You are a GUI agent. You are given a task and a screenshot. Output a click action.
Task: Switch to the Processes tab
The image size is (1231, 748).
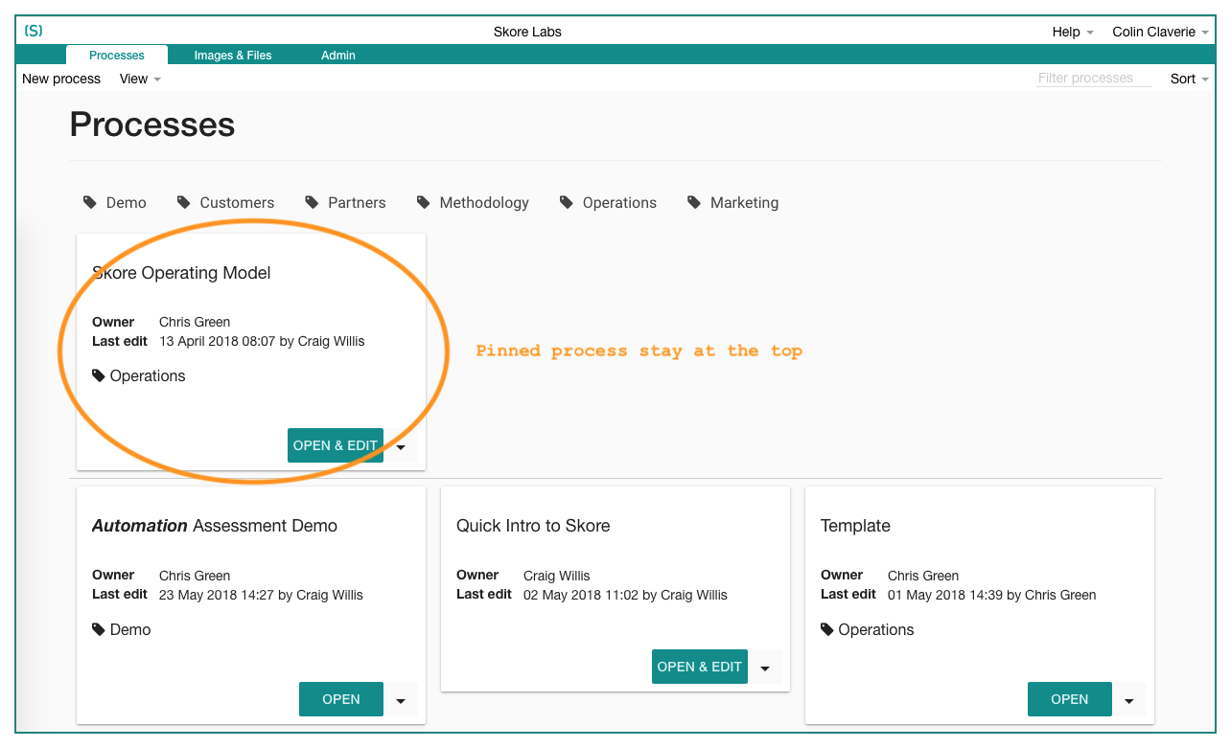point(117,56)
